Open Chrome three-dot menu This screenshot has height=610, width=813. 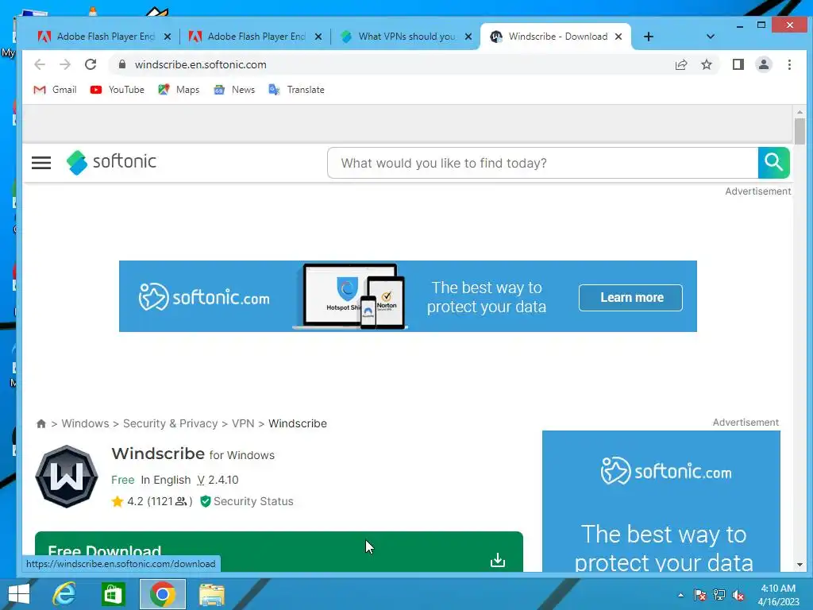(x=789, y=64)
